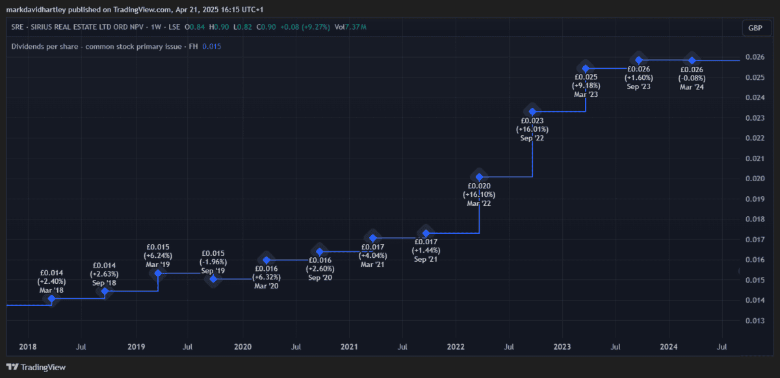Pick the Sep '20 dividend diamond marker
This screenshot has height=378, width=780.
click(x=319, y=251)
